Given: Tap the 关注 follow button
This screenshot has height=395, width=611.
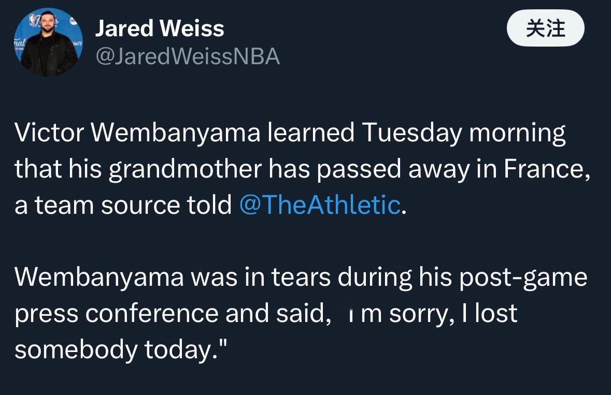Looking at the screenshot, I should [545, 28].
